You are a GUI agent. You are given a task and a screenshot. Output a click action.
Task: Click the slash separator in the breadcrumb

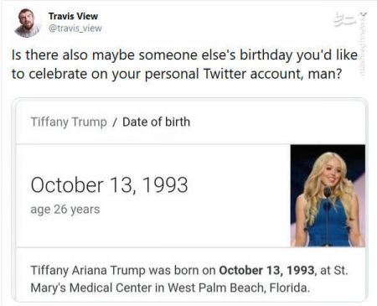point(114,122)
